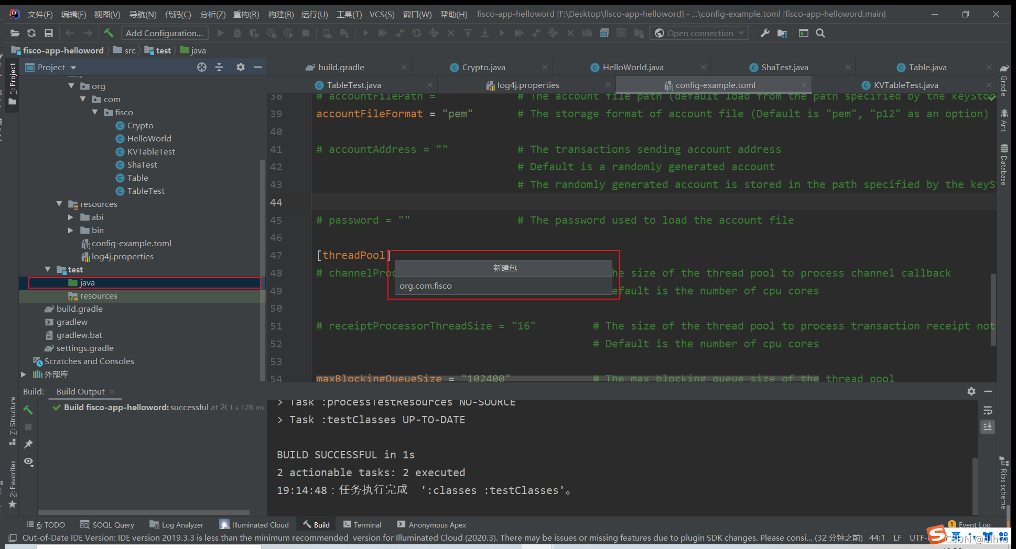
Task: Click the package name input field
Action: click(x=503, y=286)
